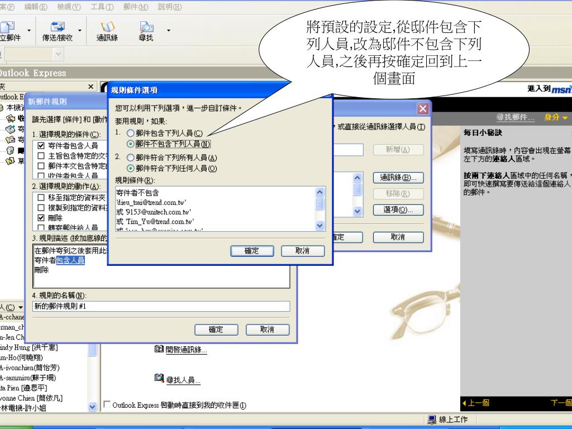This screenshot has height=429, width=572.
Task: Toggle 刪除 action checkbox
Action: point(41,218)
